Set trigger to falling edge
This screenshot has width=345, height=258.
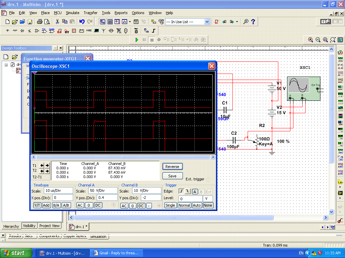(187, 191)
